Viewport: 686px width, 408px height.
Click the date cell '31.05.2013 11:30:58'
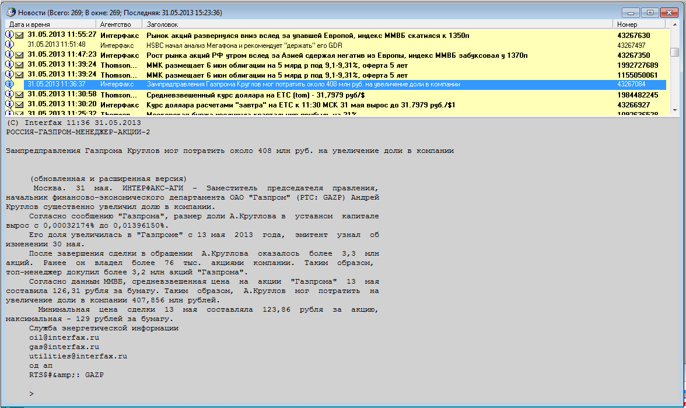(x=62, y=94)
